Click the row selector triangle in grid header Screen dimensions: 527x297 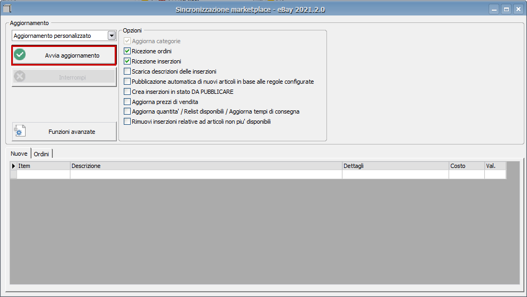coord(13,166)
